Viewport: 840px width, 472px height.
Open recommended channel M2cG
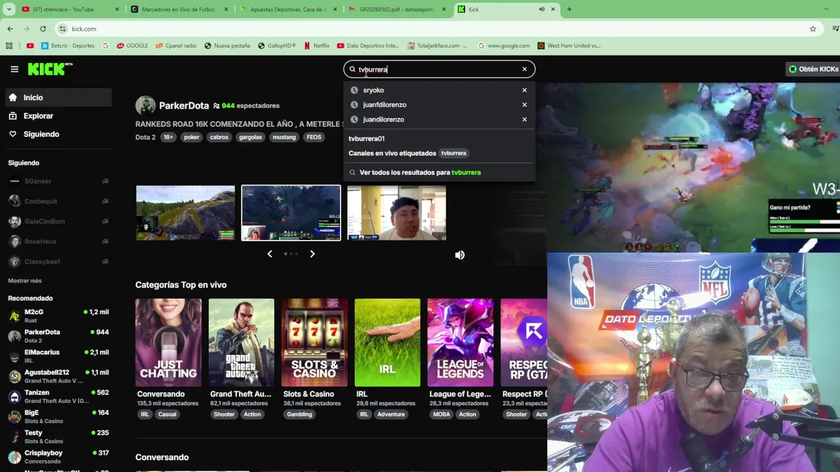click(x=58, y=315)
